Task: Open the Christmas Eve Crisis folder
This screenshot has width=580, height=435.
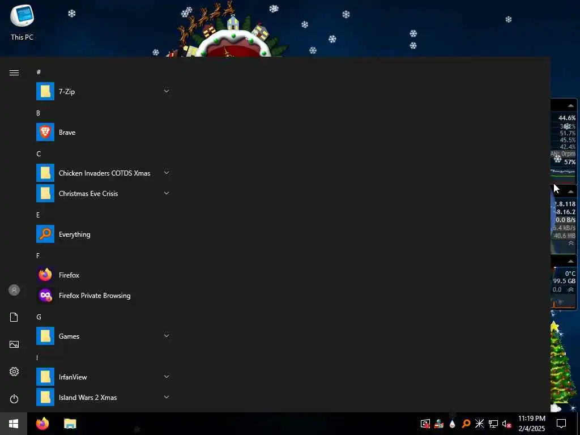Action: [103, 194]
